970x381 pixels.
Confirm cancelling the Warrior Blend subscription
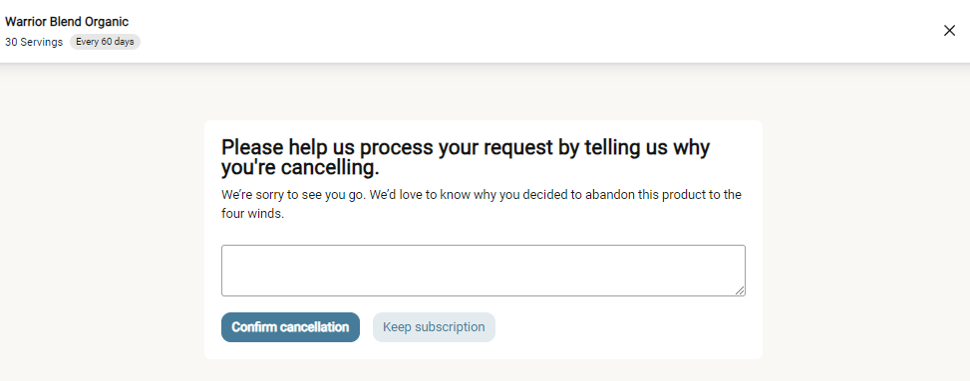(x=290, y=327)
